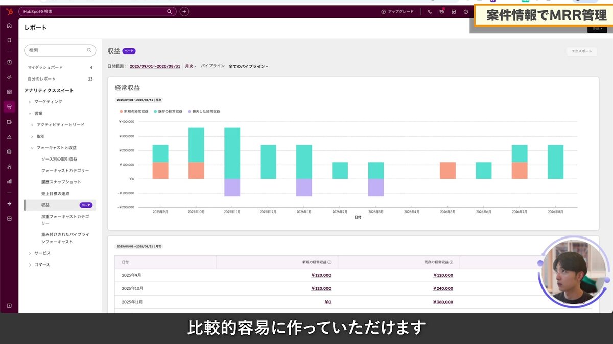Open the Help icon in the top bar
The height and width of the screenshot is (344, 613).
[x=465, y=11]
